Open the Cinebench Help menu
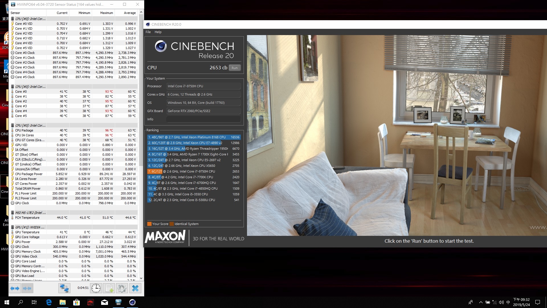 pyautogui.click(x=158, y=32)
